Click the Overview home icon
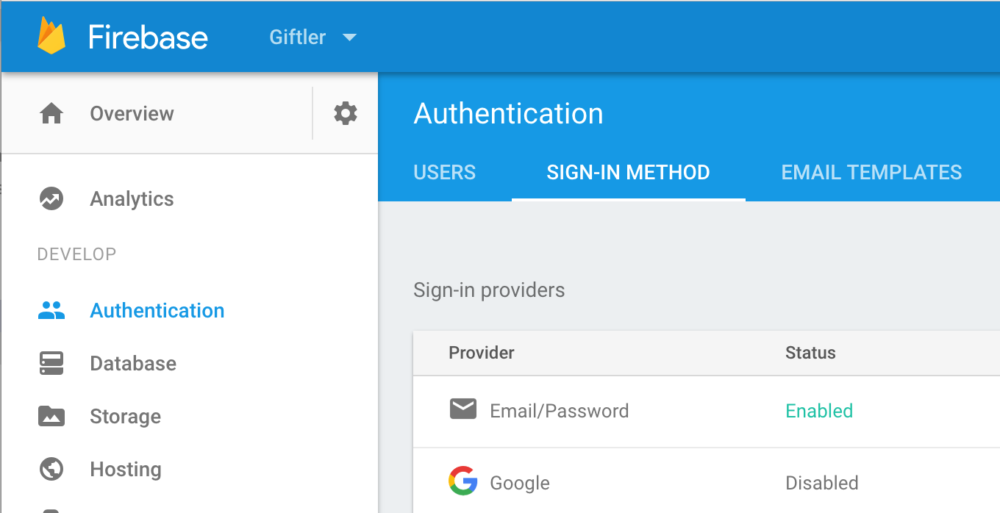 51,113
